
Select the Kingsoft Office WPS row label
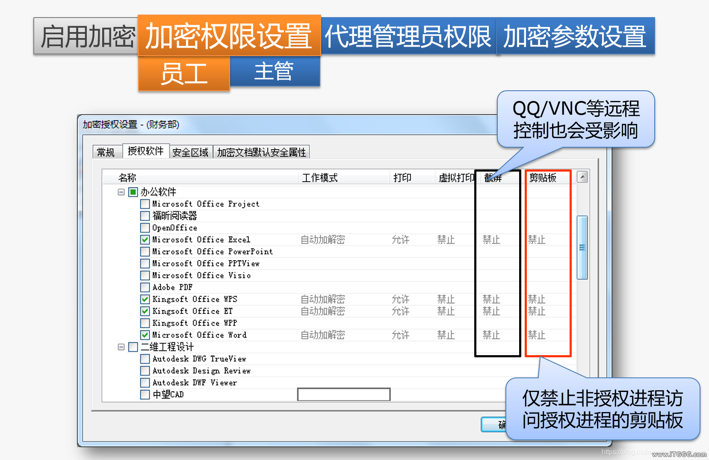[195, 300]
